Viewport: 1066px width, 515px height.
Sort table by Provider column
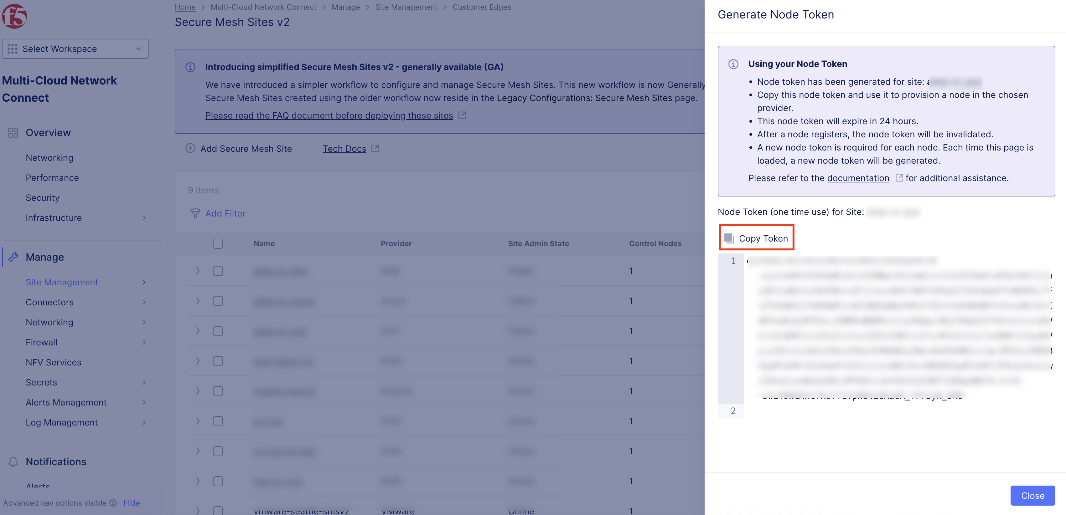396,244
